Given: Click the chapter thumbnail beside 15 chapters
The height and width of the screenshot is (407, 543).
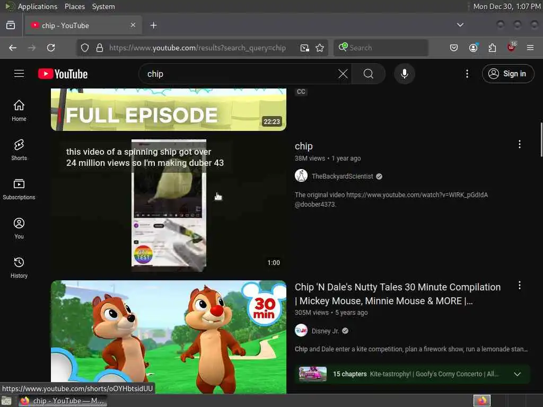Looking at the screenshot, I should click(x=313, y=374).
